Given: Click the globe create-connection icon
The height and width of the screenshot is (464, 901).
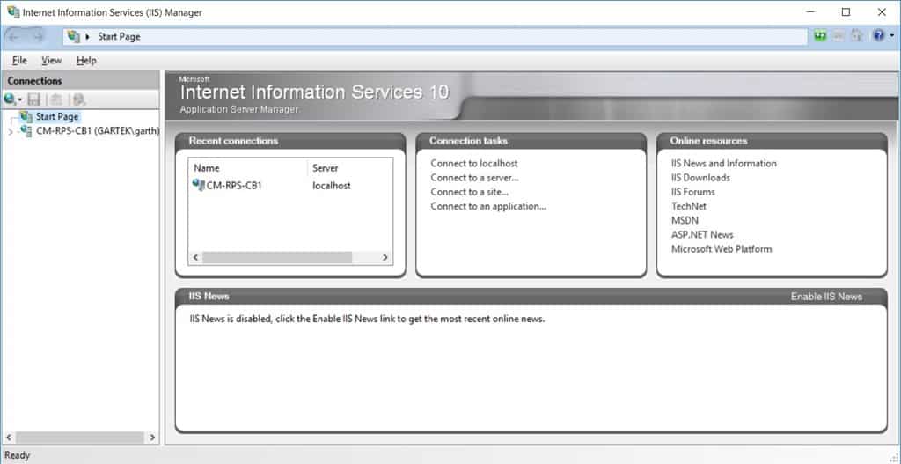Looking at the screenshot, I should point(9,99).
